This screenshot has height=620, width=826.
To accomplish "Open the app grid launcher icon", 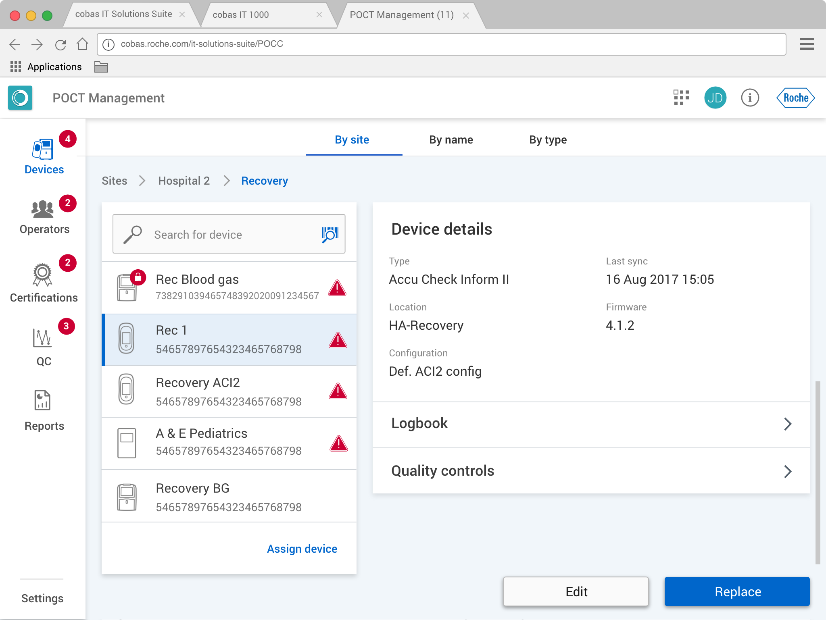I will click(681, 98).
